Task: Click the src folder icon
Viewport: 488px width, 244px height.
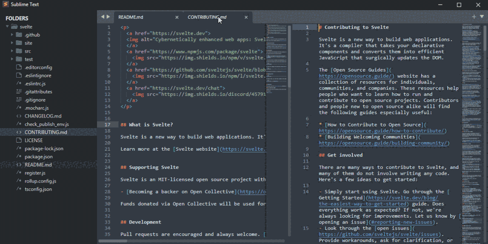Action: [19, 51]
